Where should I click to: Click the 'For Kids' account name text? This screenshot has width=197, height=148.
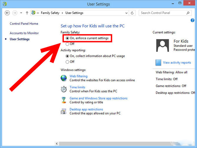(x=181, y=41)
